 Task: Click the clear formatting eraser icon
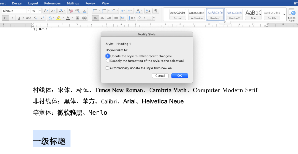pos(71,11)
